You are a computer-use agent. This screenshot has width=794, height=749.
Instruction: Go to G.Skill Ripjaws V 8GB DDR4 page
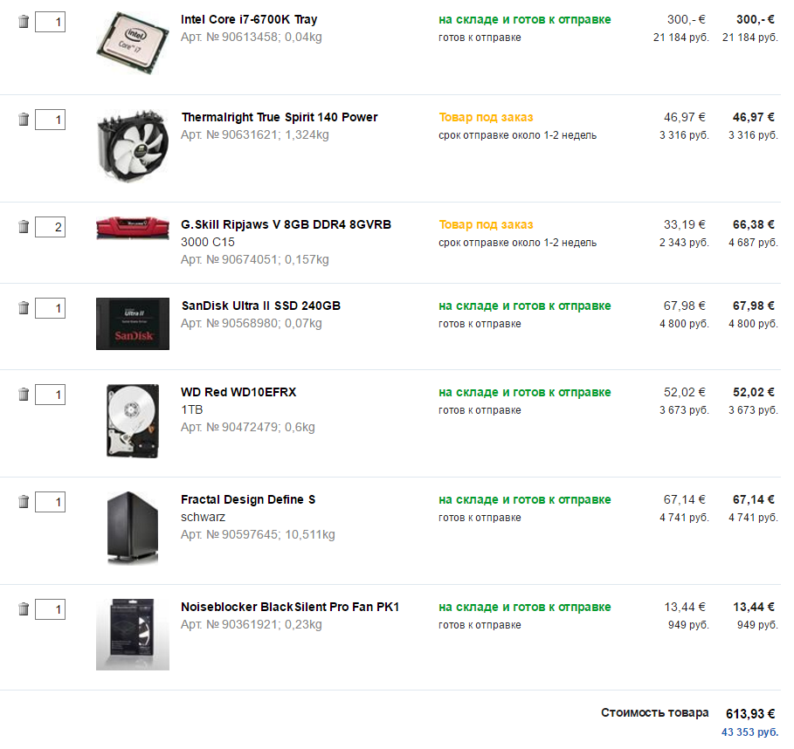(x=286, y=224)
